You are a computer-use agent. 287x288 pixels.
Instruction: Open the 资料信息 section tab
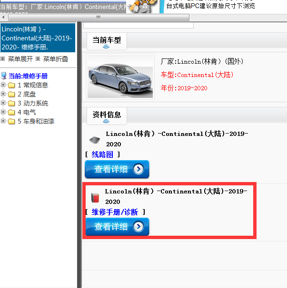tap(107, 116)
